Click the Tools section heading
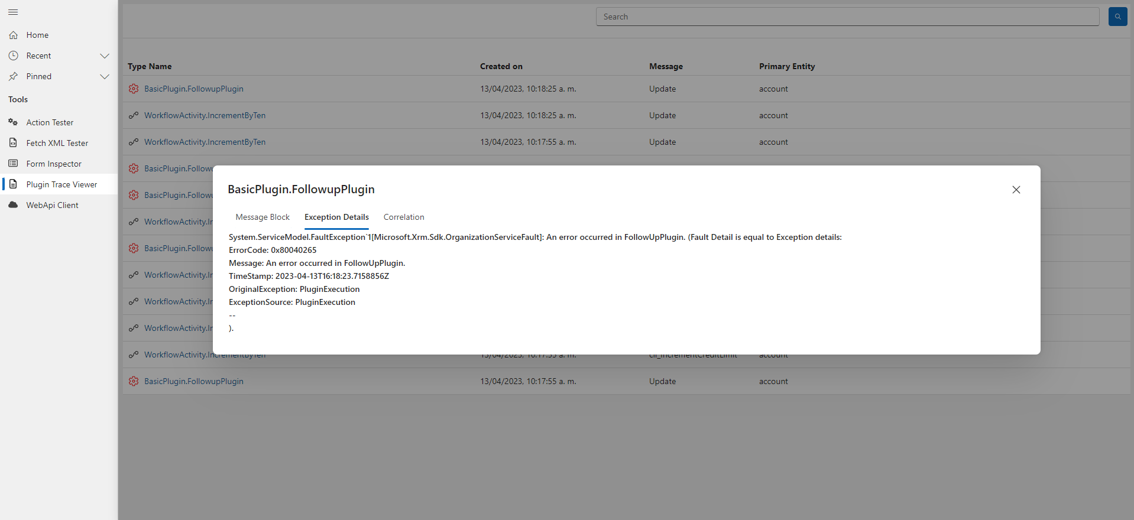The image size is (1134, 520). tap(18, 99)
